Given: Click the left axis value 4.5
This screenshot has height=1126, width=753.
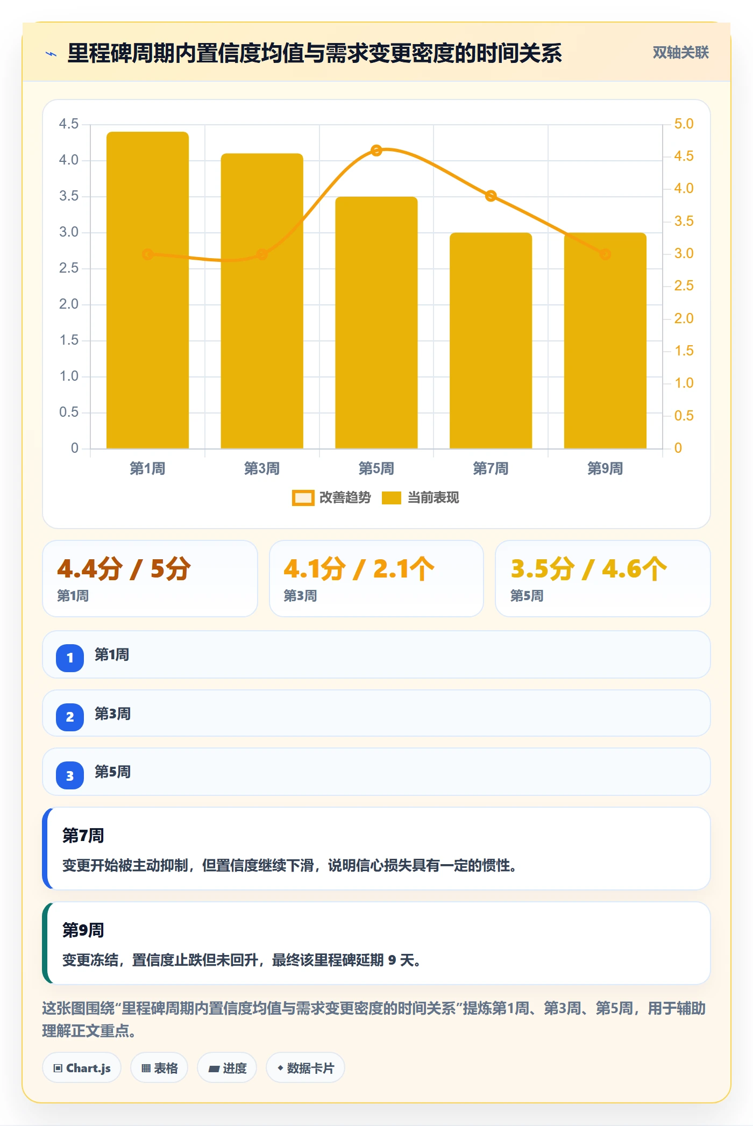Looking at the screenshot, I should click(69, 124).
